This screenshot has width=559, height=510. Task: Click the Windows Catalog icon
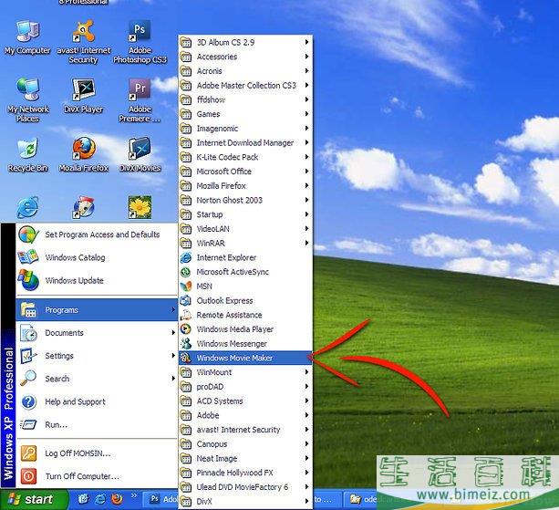pos(28,257)
